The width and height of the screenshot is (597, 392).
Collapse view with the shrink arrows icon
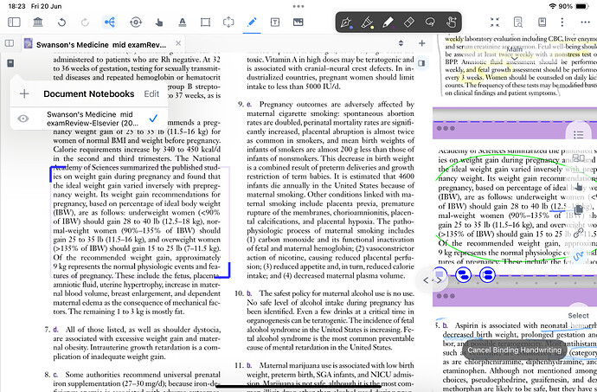point(495,22)
